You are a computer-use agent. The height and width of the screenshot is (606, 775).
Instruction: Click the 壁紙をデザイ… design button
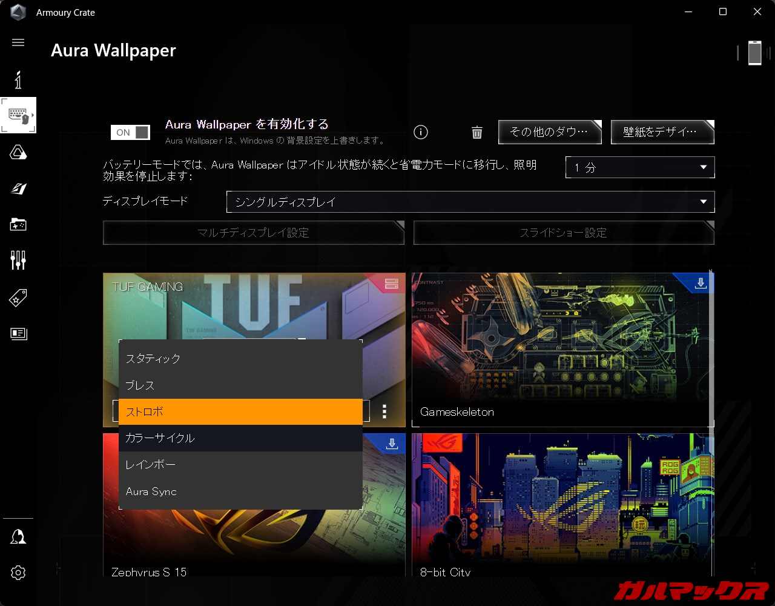662,132
